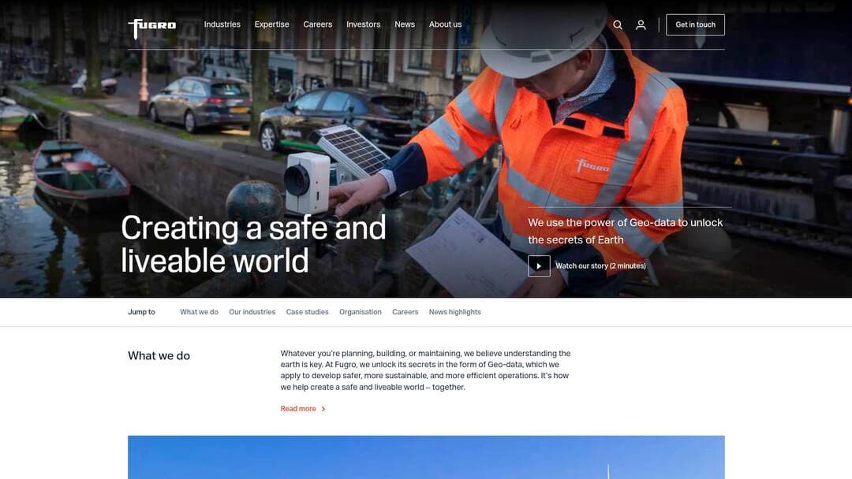Jump to the What we do section
The image size is (852, 479).
point(199,311)
